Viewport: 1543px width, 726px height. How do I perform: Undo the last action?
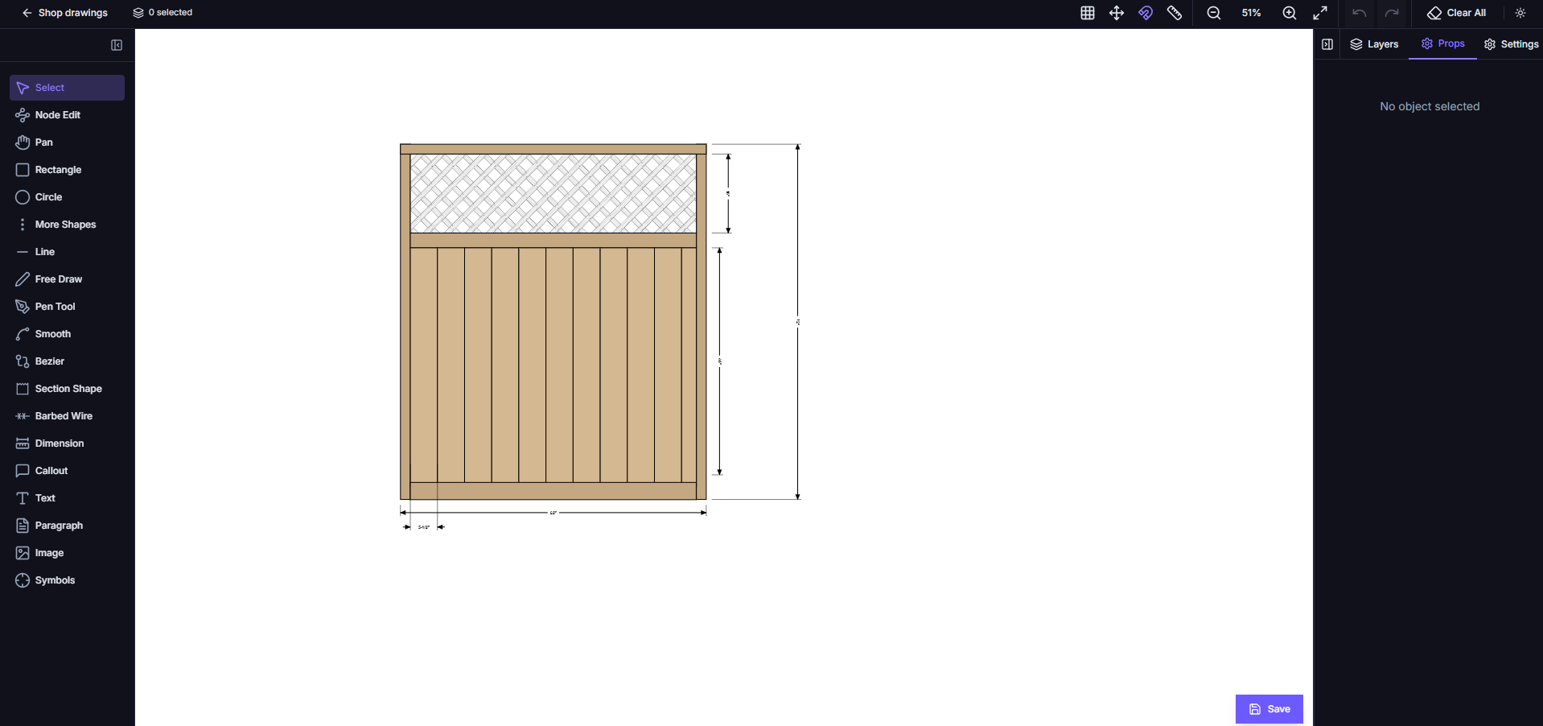pos(1360,13)
